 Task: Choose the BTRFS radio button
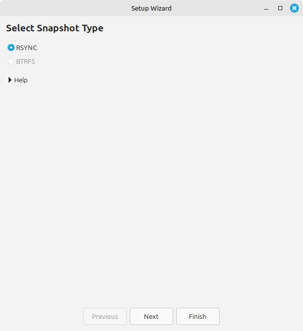11,62
